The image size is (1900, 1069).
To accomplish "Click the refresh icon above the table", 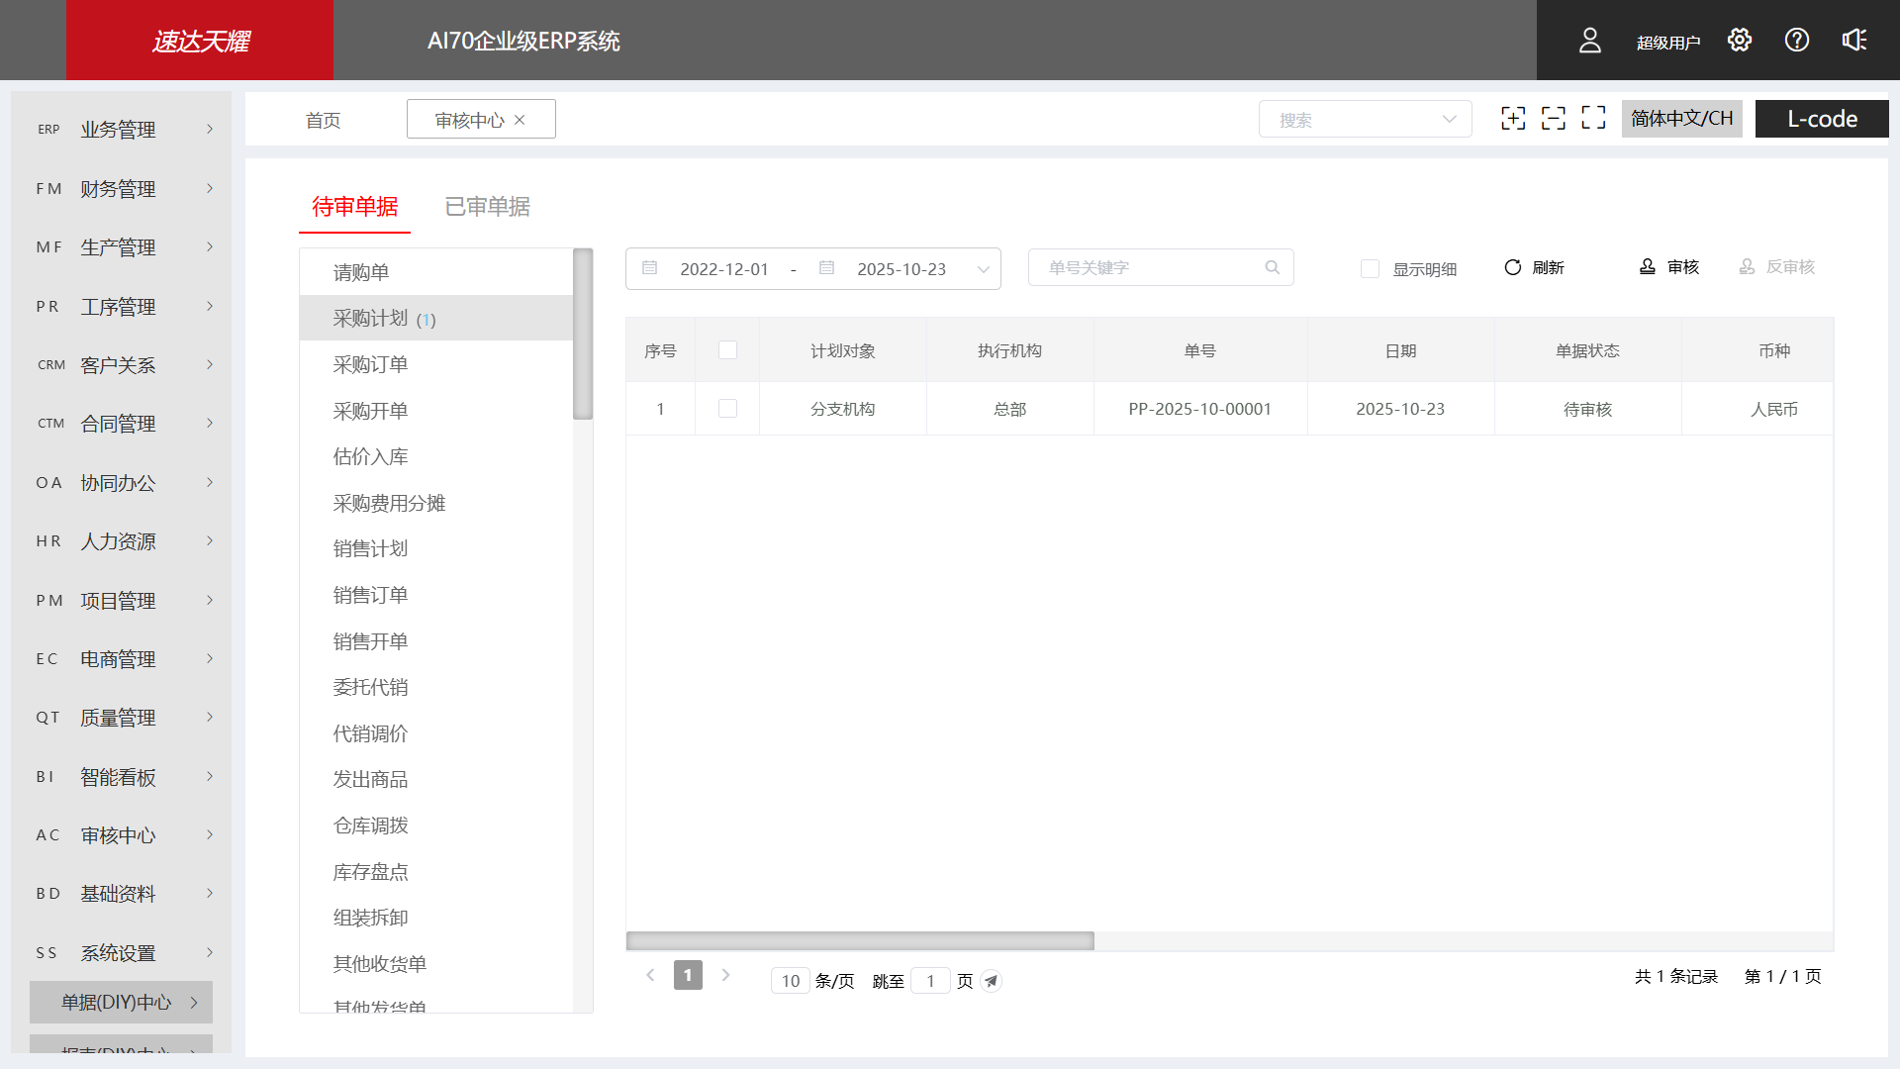I will [x=1513, y=267].
